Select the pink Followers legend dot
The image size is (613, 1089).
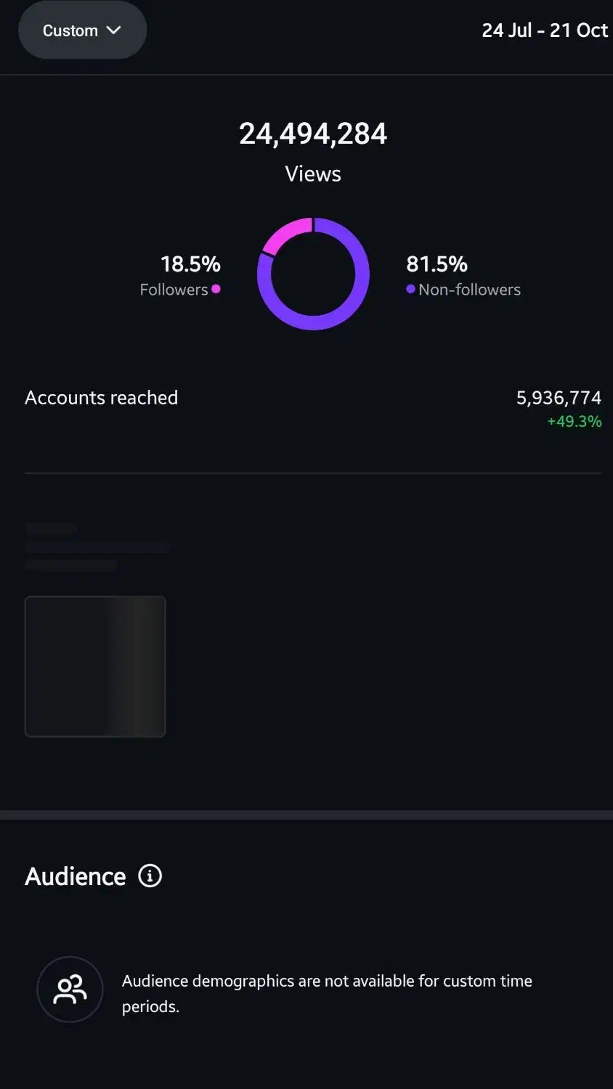(x=216, y=289)
